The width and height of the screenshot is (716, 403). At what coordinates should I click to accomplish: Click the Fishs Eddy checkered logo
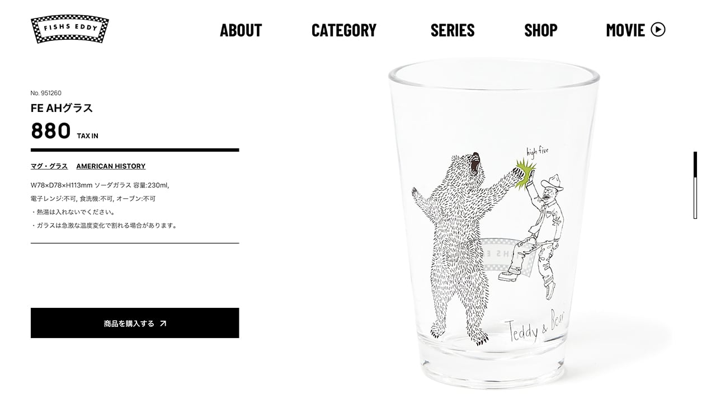tap(70, 29)
